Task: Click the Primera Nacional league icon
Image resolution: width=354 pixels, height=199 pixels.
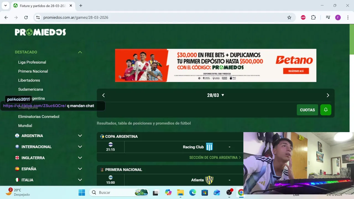Action: click(102, 170)
